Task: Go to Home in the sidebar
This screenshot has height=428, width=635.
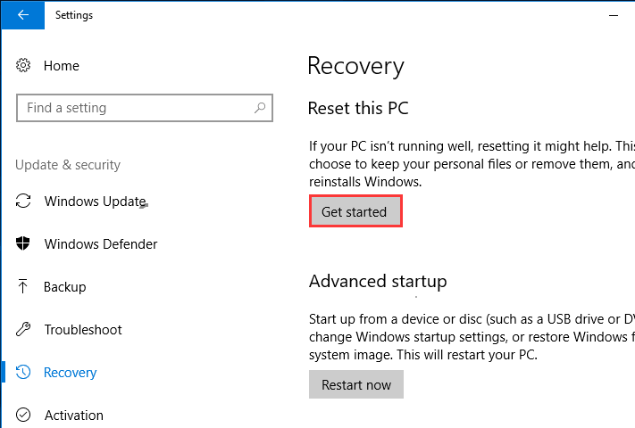Action: point(61,66)
